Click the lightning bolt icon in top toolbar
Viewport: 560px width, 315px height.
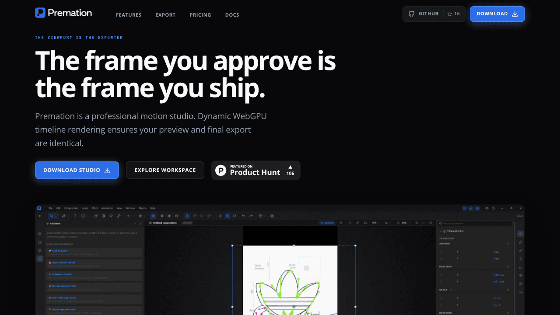pos(220,216)
